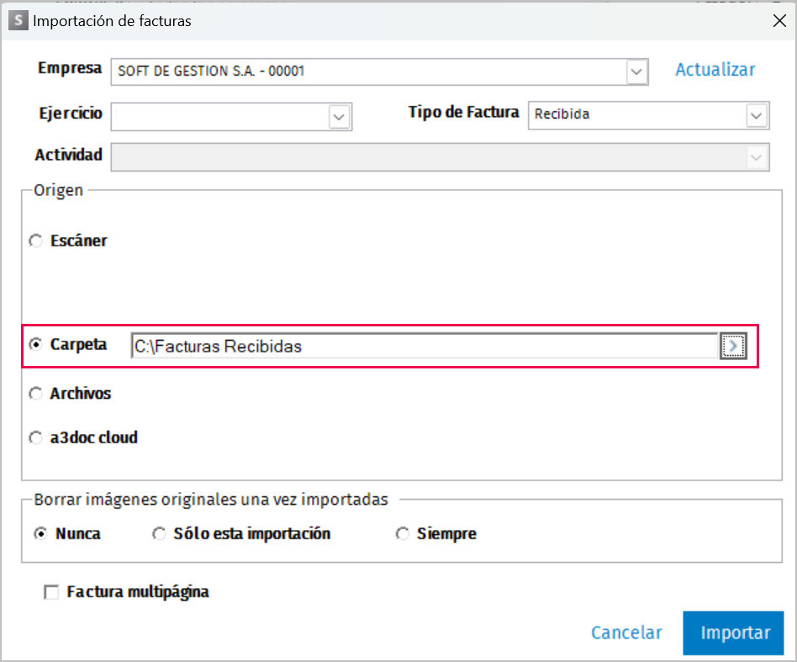Click the Actualizar link

click(715, 70)
